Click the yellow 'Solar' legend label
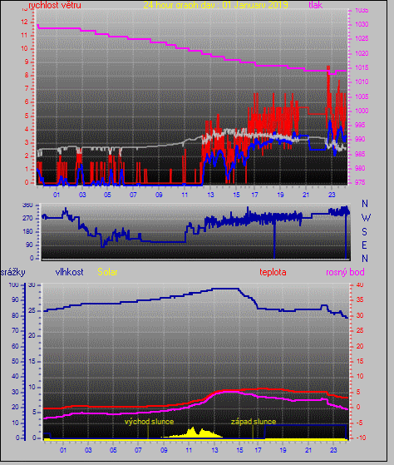Image resolution: width=394 pixels, height=465 pixels. tap(107, 272)
